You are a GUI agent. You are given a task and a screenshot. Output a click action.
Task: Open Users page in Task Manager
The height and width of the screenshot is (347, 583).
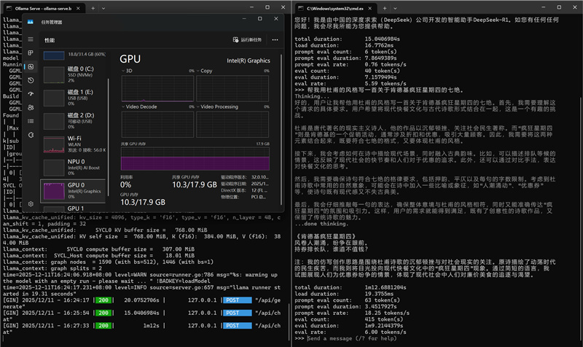[31, 108]
